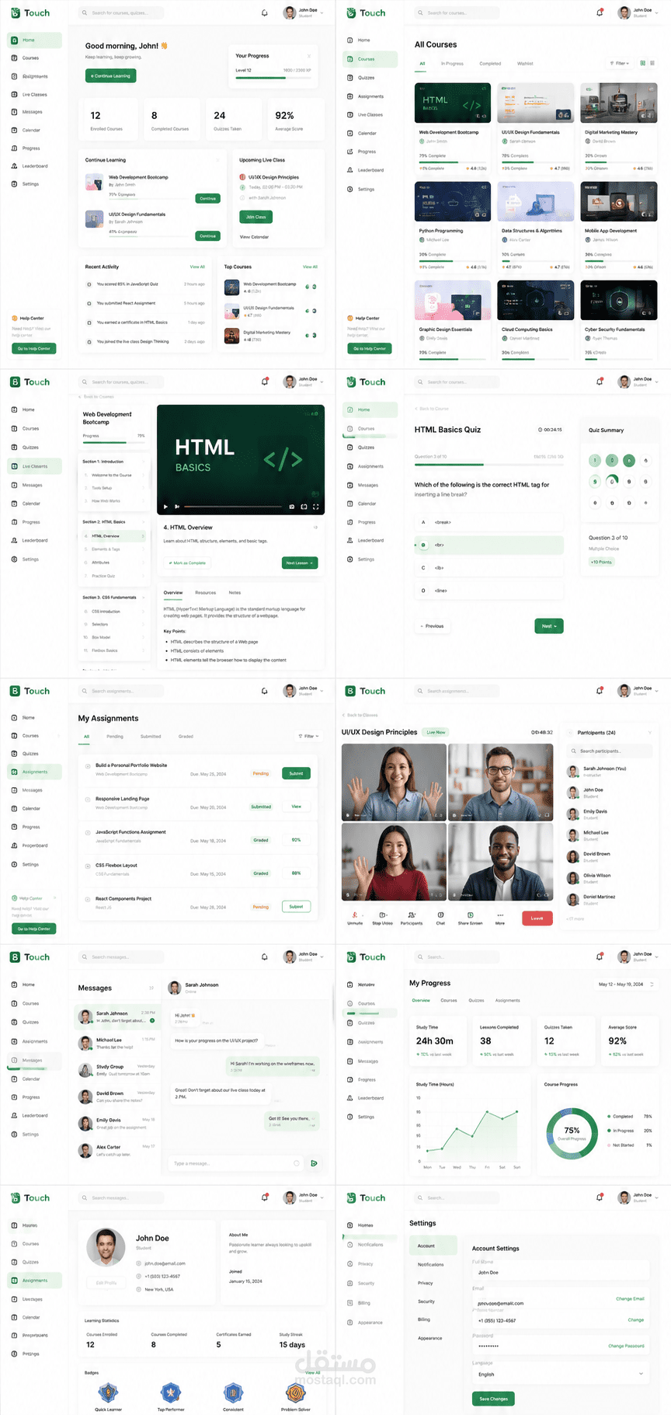Image resolution: width=671 pixels, height=1415 pixels.
Task: Open the notification bell on the My Progress screen
Action: point(600,957)
